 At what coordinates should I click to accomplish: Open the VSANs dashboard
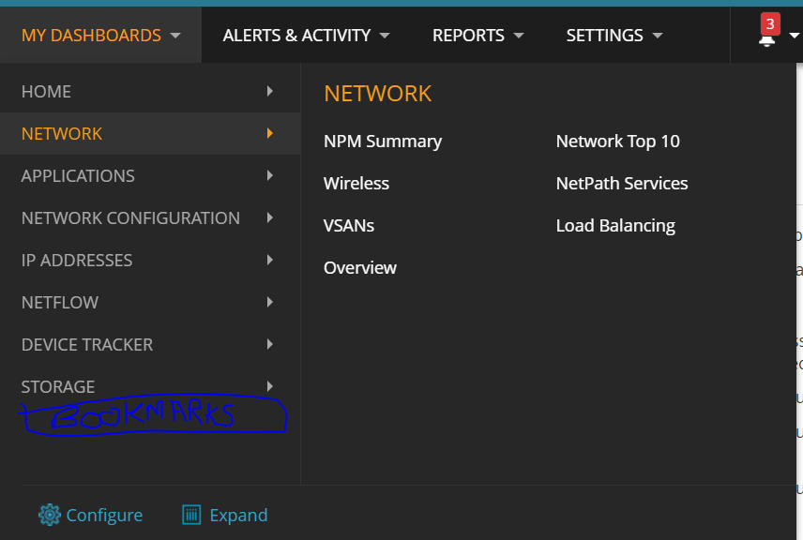pyautogui.click(x=349, y=225)
